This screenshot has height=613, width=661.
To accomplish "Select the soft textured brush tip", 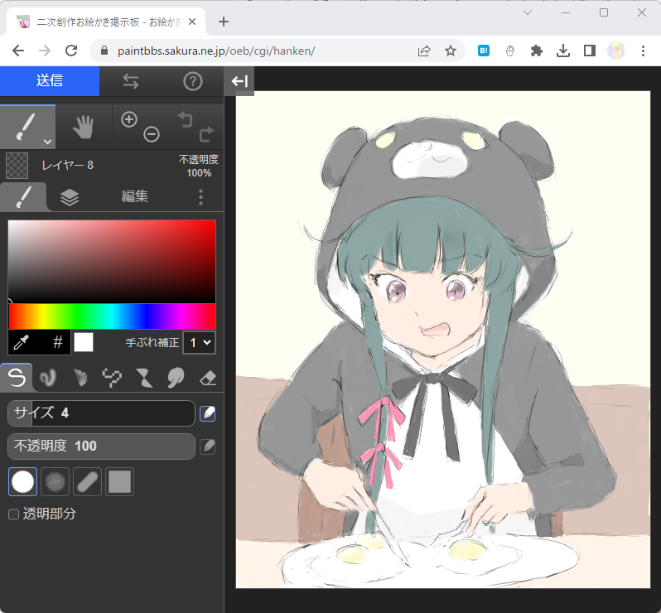I will 55,481.
